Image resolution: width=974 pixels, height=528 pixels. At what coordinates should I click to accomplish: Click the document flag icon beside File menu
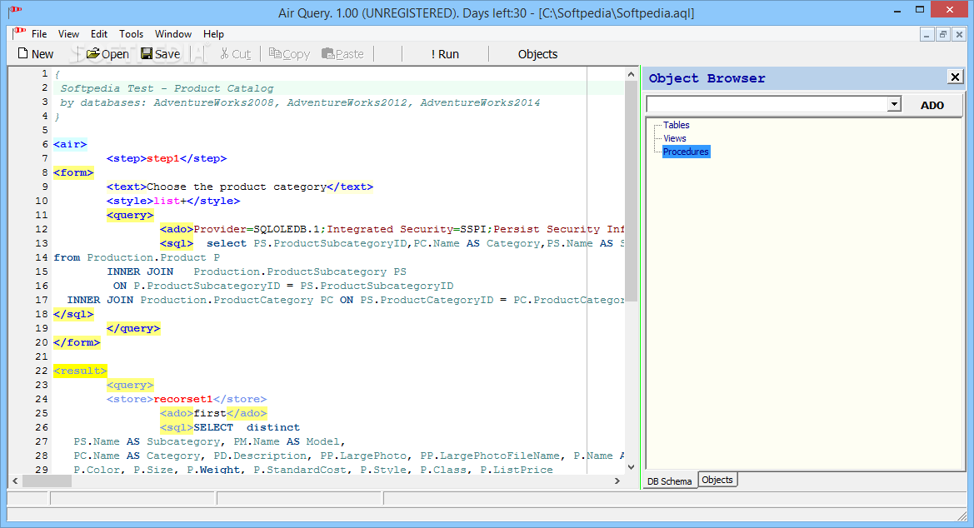19,33
